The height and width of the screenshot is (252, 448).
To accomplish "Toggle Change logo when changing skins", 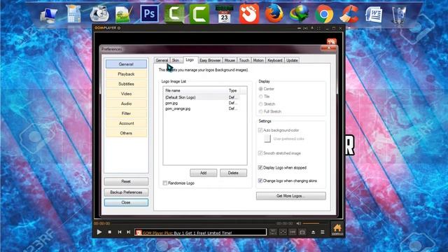I will (x=260, y=181).
